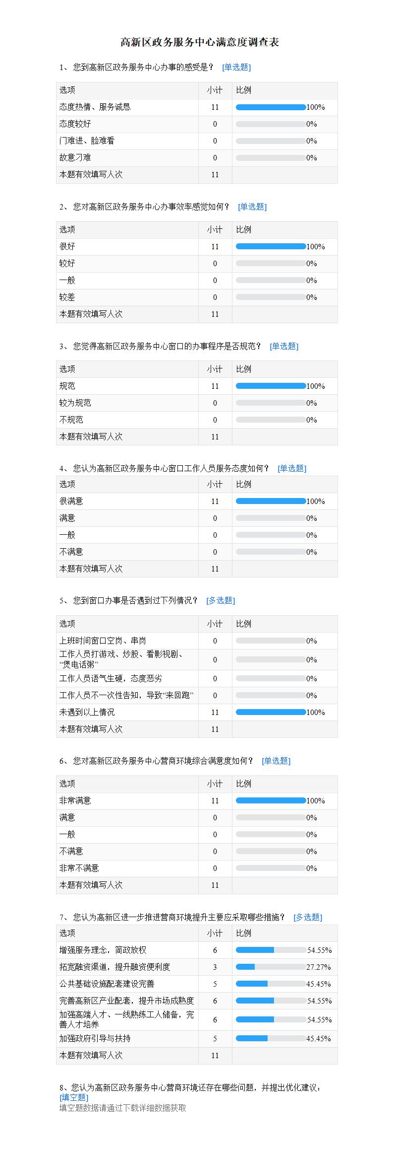Click the 工作人员语气生硬,态度恶劣 row
The height and width of the screenshot is (1149, 393).
click(197, 679)
